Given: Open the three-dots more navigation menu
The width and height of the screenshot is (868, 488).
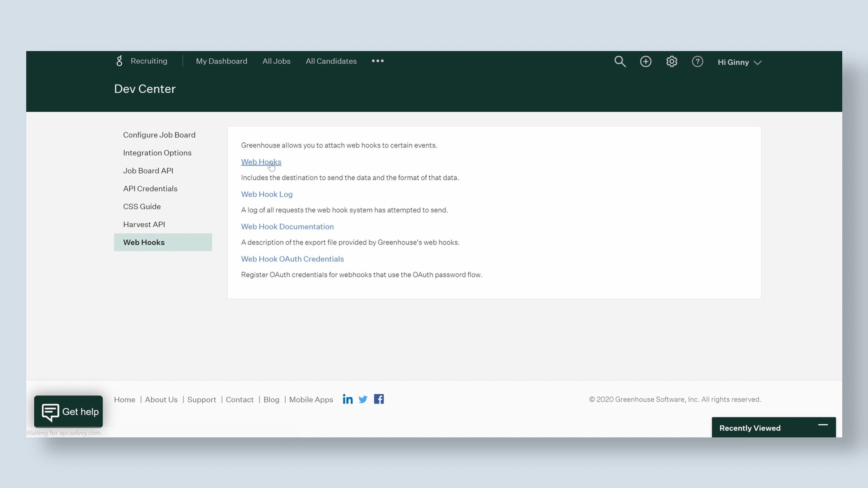Looking at the screenshot, I should 378,61.
